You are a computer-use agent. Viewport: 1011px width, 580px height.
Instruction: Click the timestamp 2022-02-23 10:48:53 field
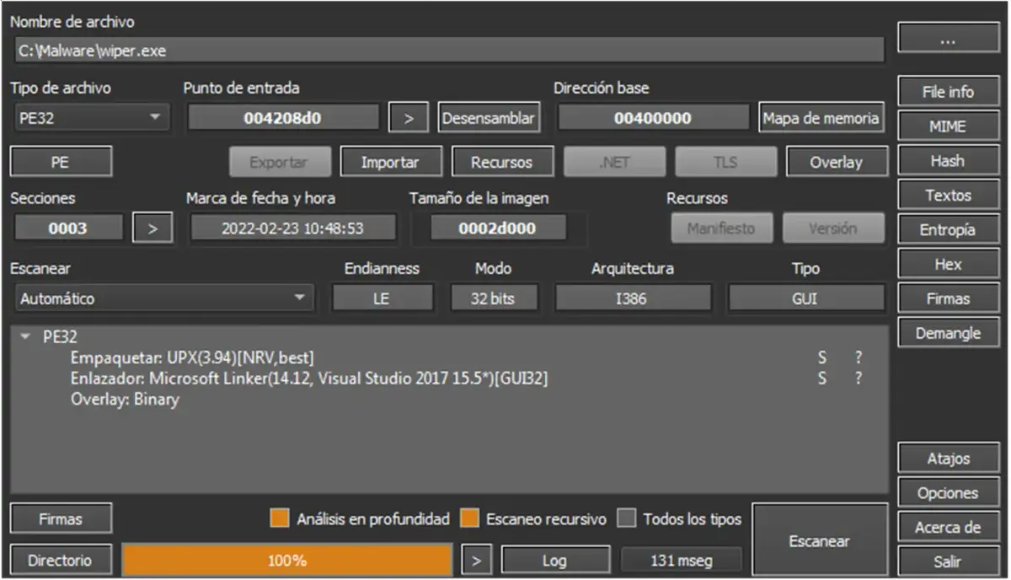[292, 228]
